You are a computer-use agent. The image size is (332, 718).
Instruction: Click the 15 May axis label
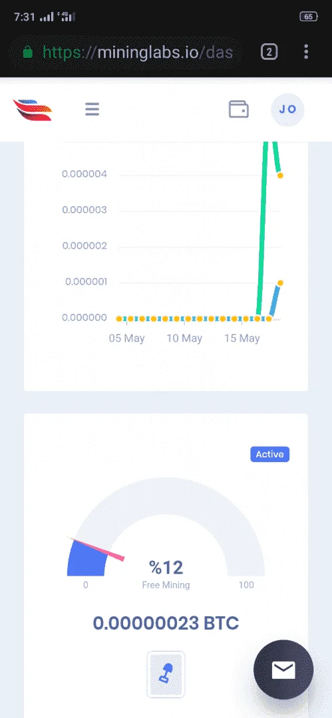click(x=242, y=338)
